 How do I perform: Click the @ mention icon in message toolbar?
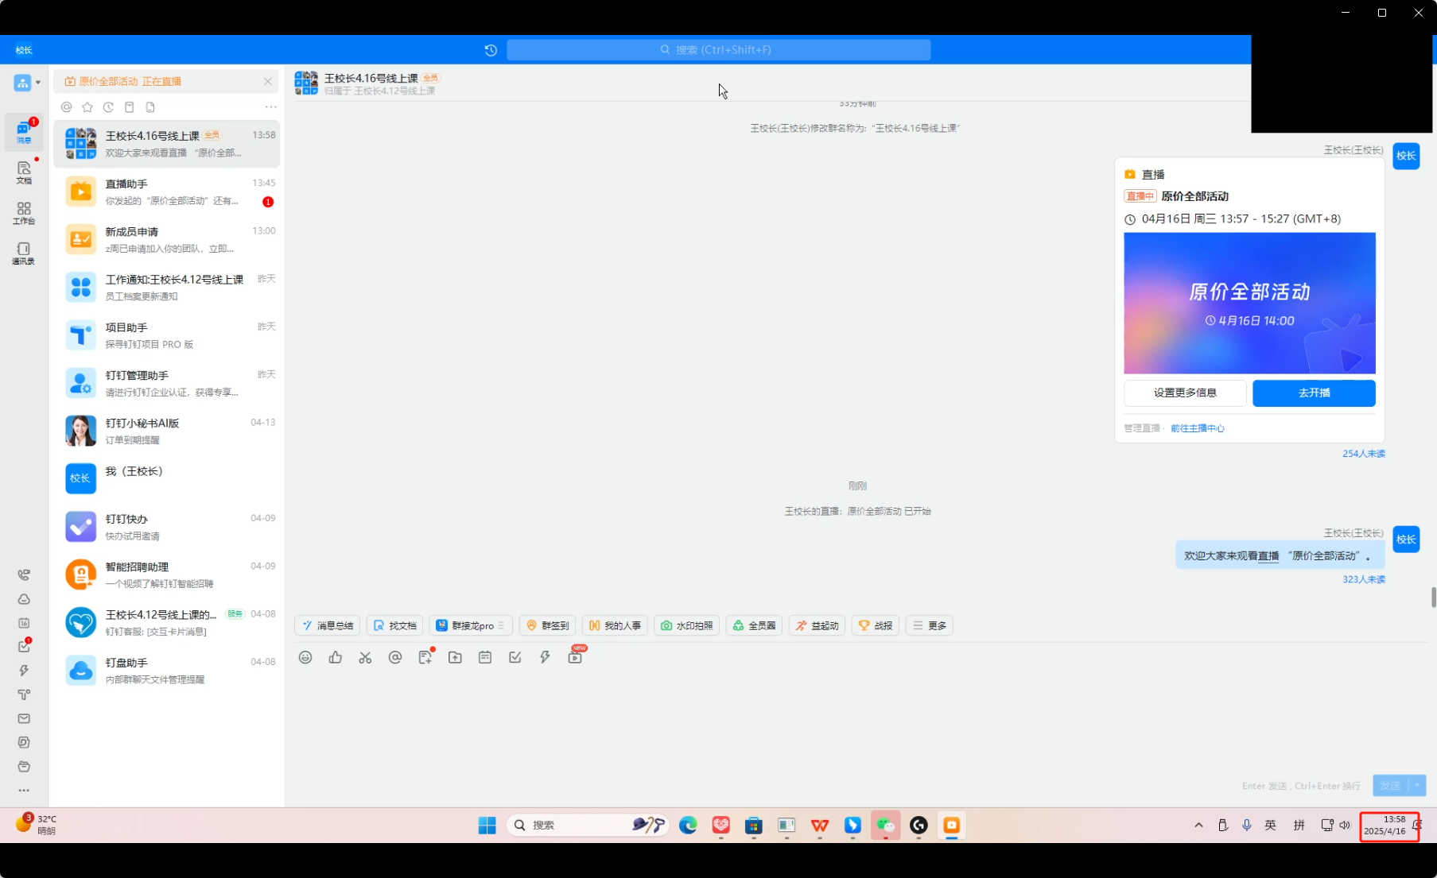tap(395, 657)
